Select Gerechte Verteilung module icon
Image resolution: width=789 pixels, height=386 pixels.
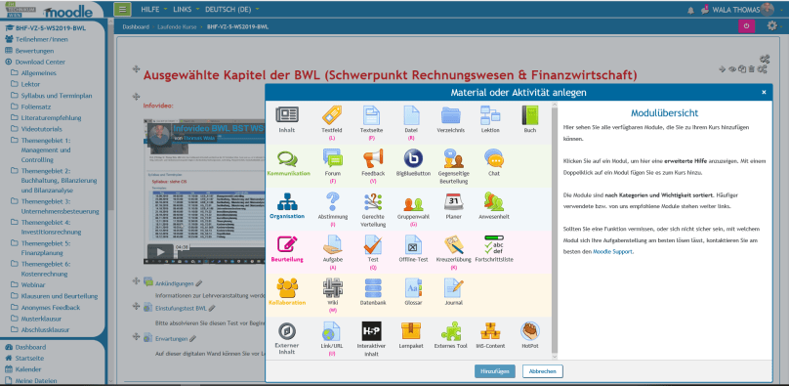coord(373,201)
